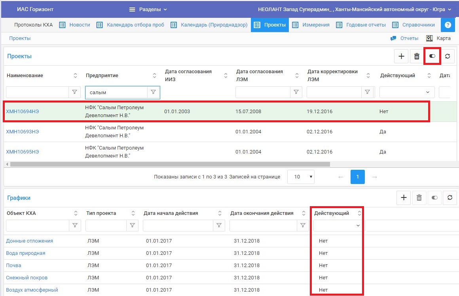Open filter funnel on Объект КХА column

75,226
